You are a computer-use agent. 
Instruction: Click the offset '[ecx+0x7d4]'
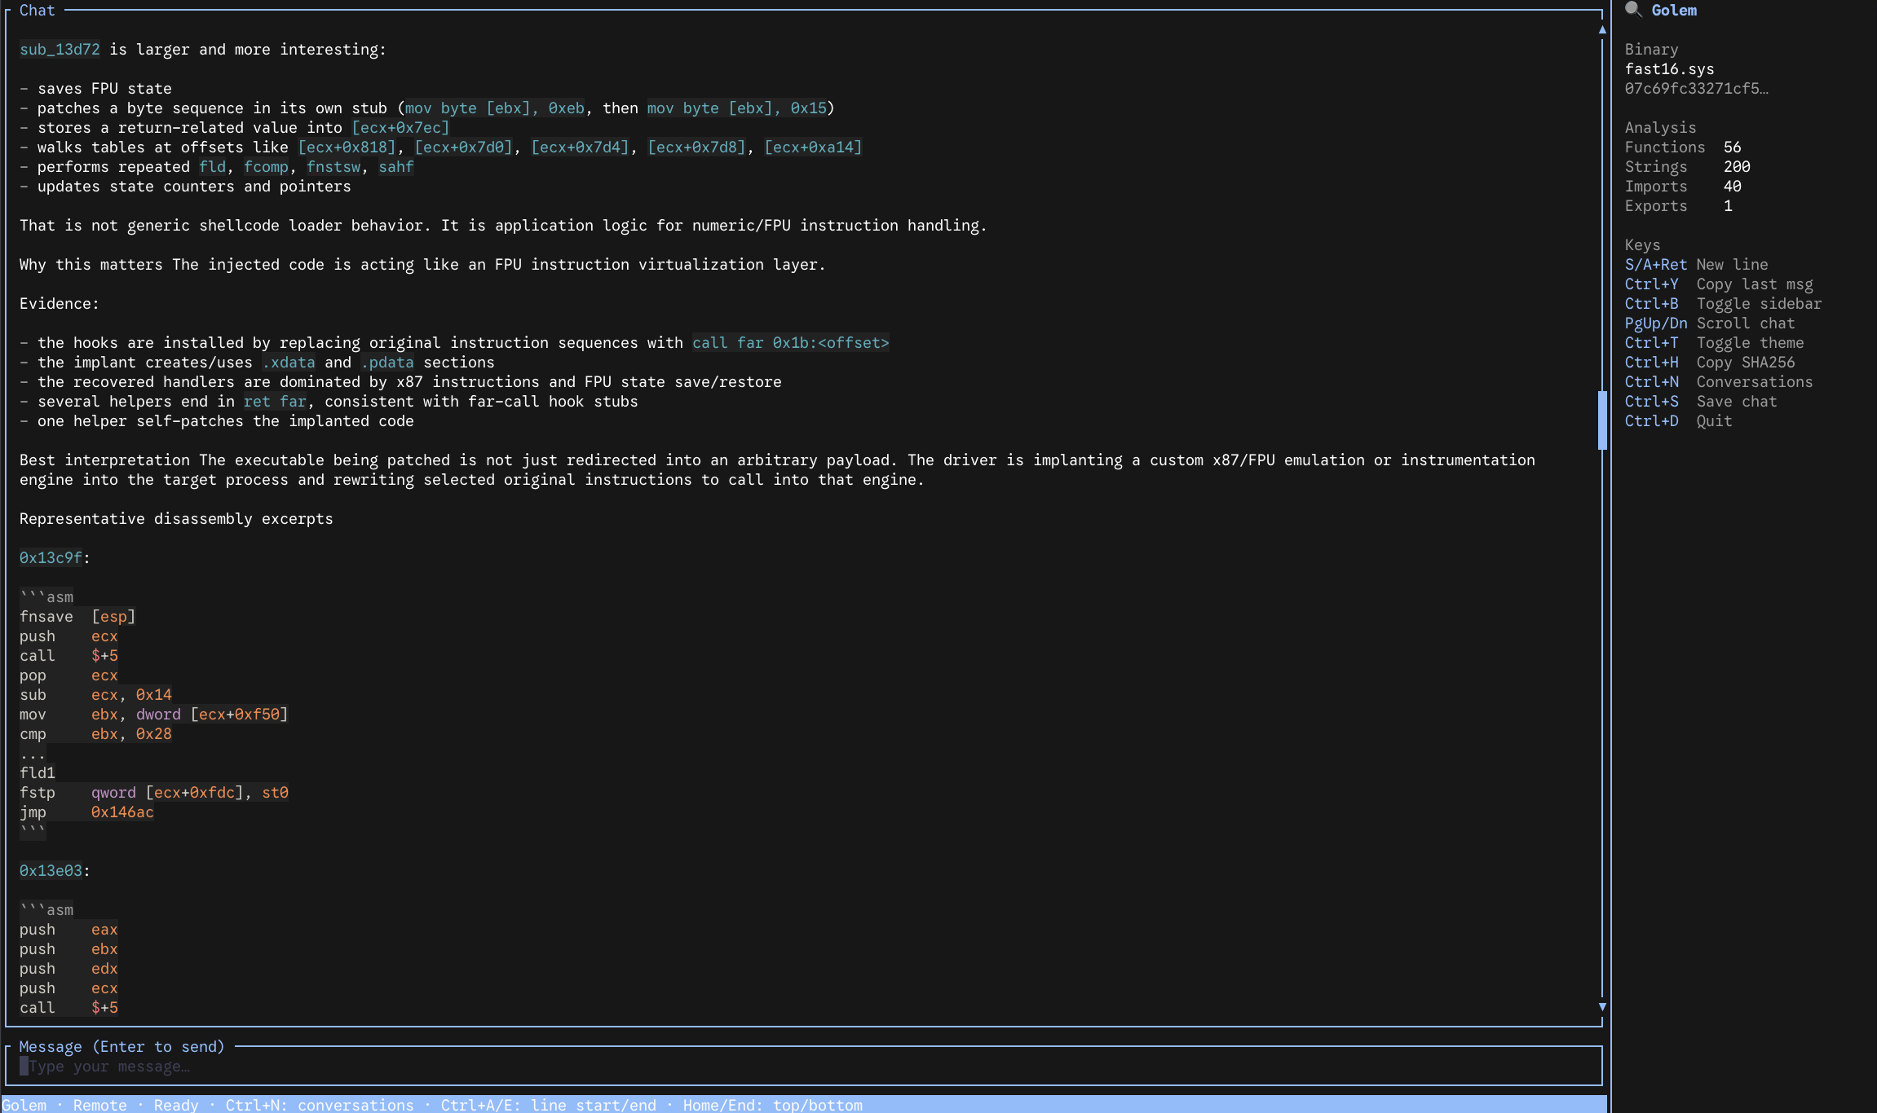coord(580,147)
